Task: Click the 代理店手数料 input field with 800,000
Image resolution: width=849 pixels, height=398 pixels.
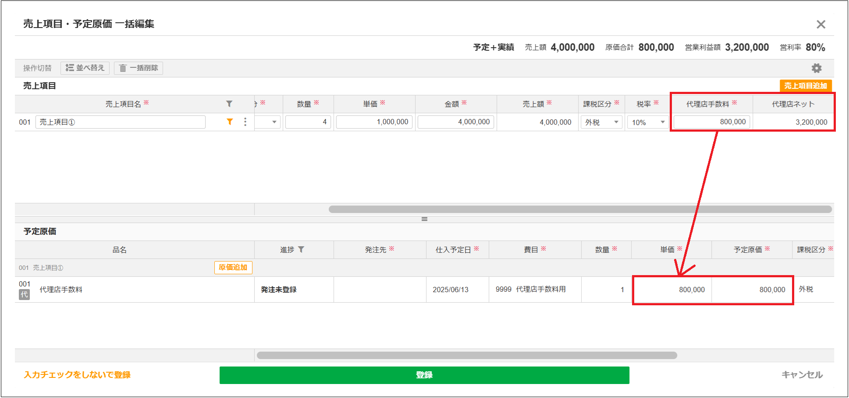Action: tap(712, 122)
